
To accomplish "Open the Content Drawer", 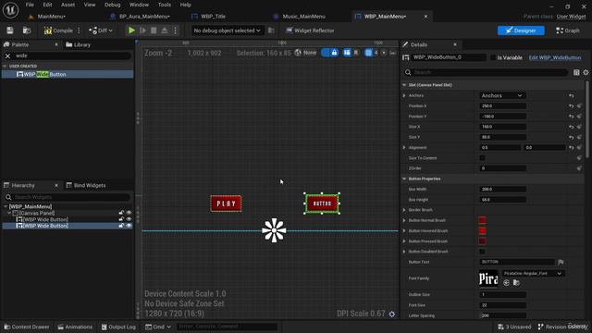I will click(27, 327).
